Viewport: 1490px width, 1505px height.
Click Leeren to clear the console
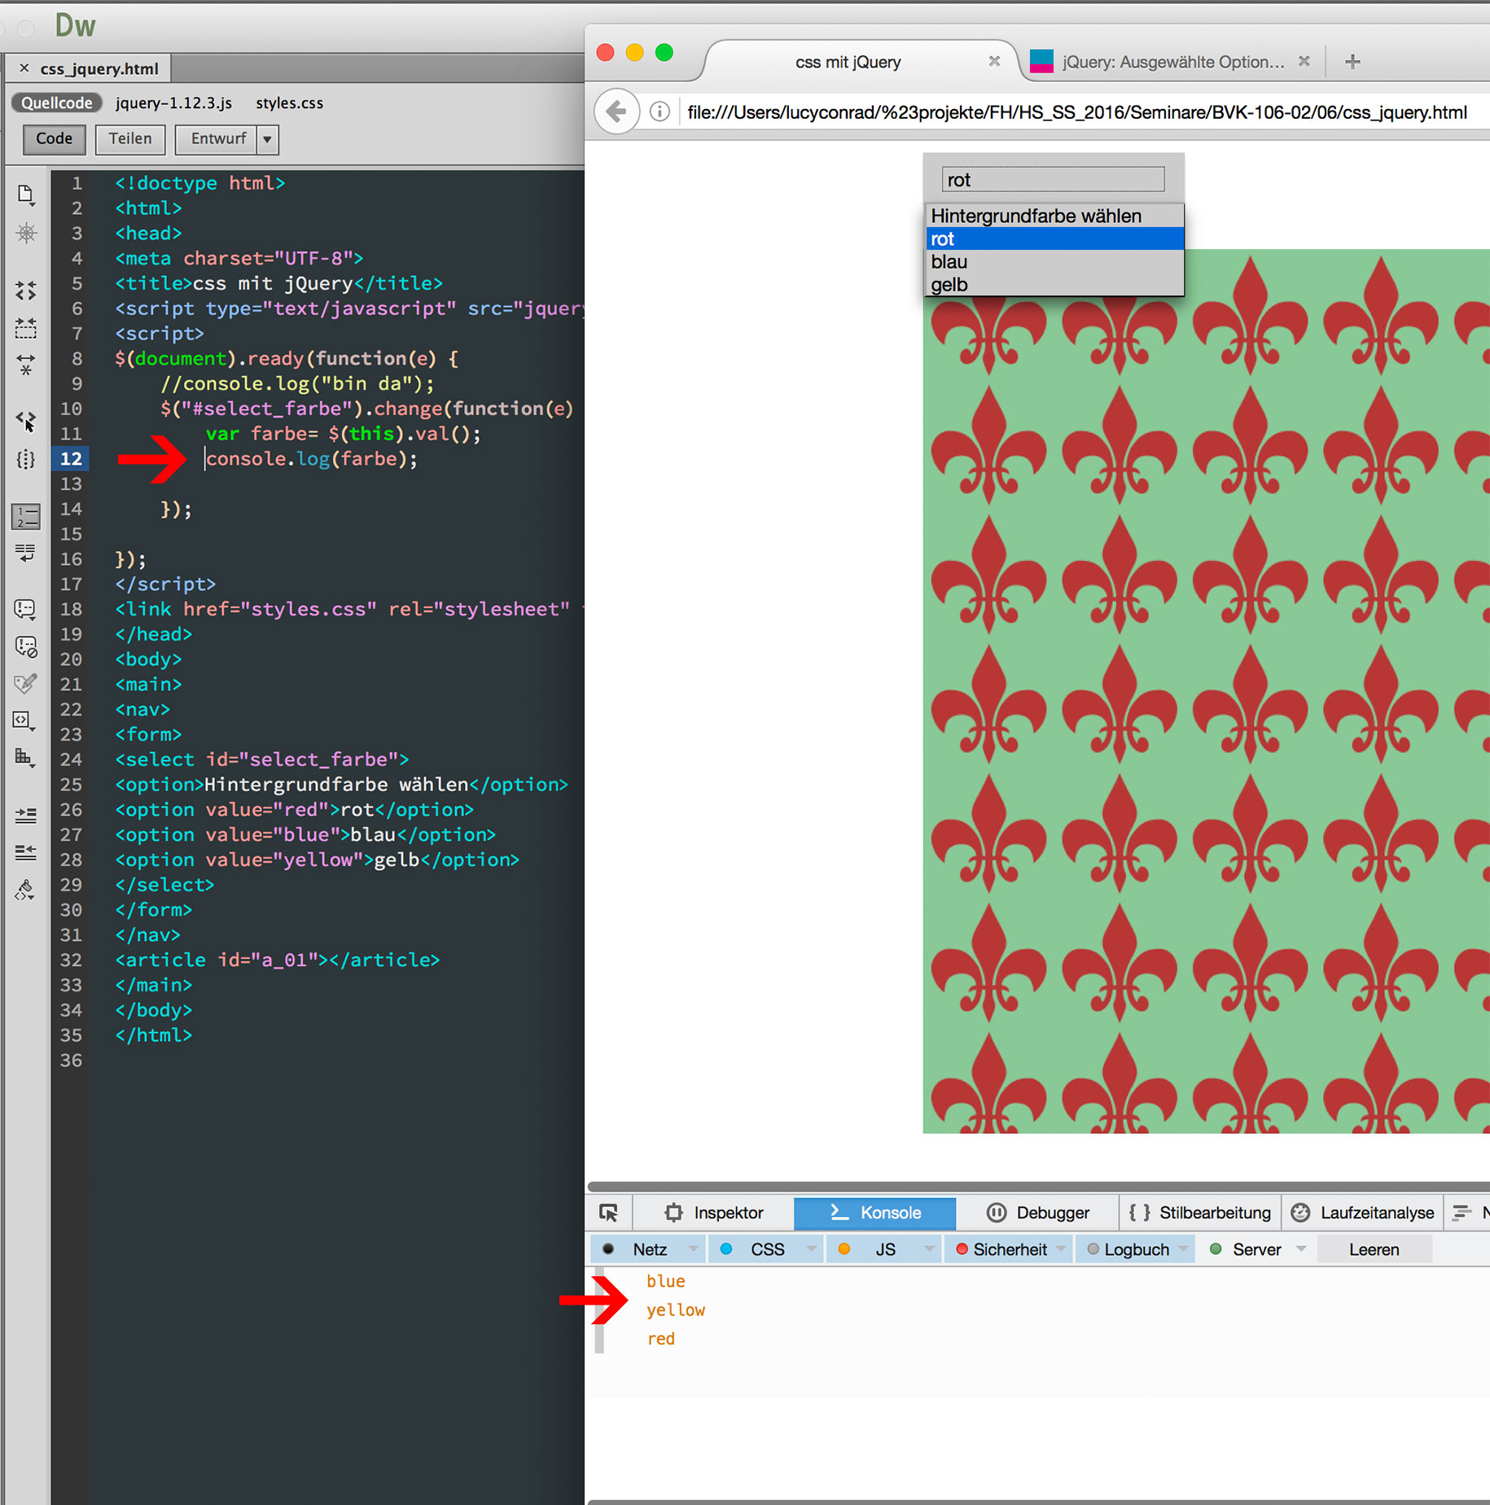[1374, 1249]
